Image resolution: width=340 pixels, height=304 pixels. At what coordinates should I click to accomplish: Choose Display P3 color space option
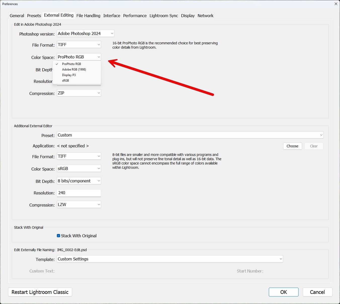tap(69, 75)
